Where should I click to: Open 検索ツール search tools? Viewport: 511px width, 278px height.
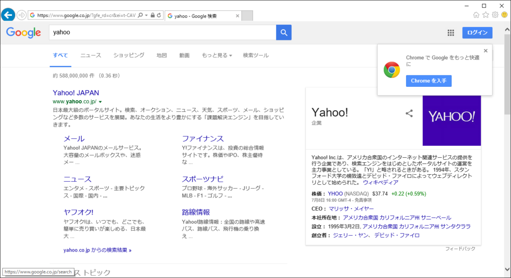tap(256, 55)
